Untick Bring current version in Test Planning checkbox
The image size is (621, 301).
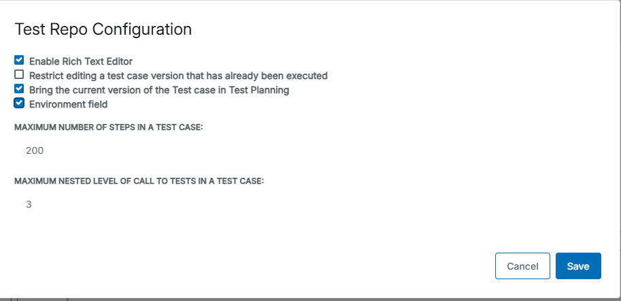(19, 89)
